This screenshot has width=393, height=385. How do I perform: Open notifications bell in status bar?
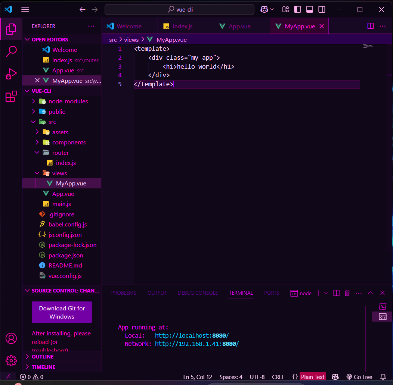pos(383,377)
